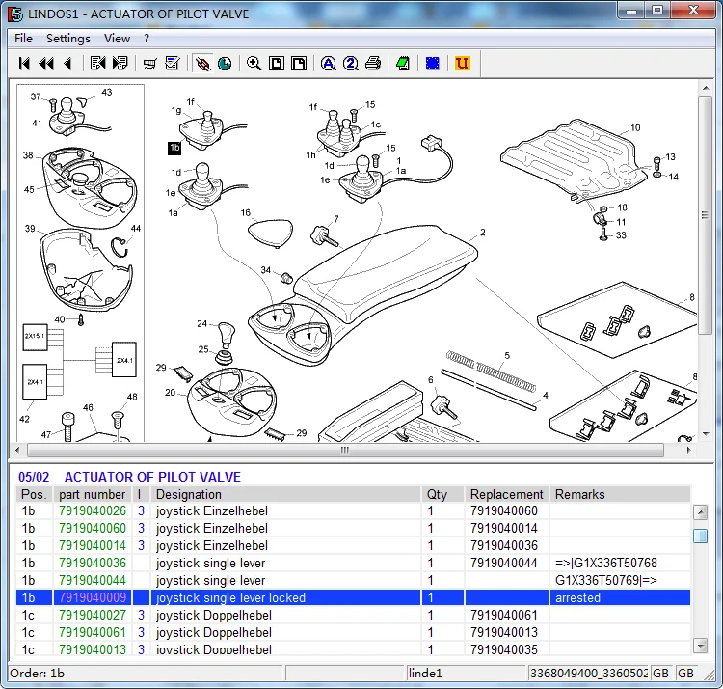Click the diagram vertical scrollbar thumb
The width and height of the screenshot is (723, 689).
[705, 215]
